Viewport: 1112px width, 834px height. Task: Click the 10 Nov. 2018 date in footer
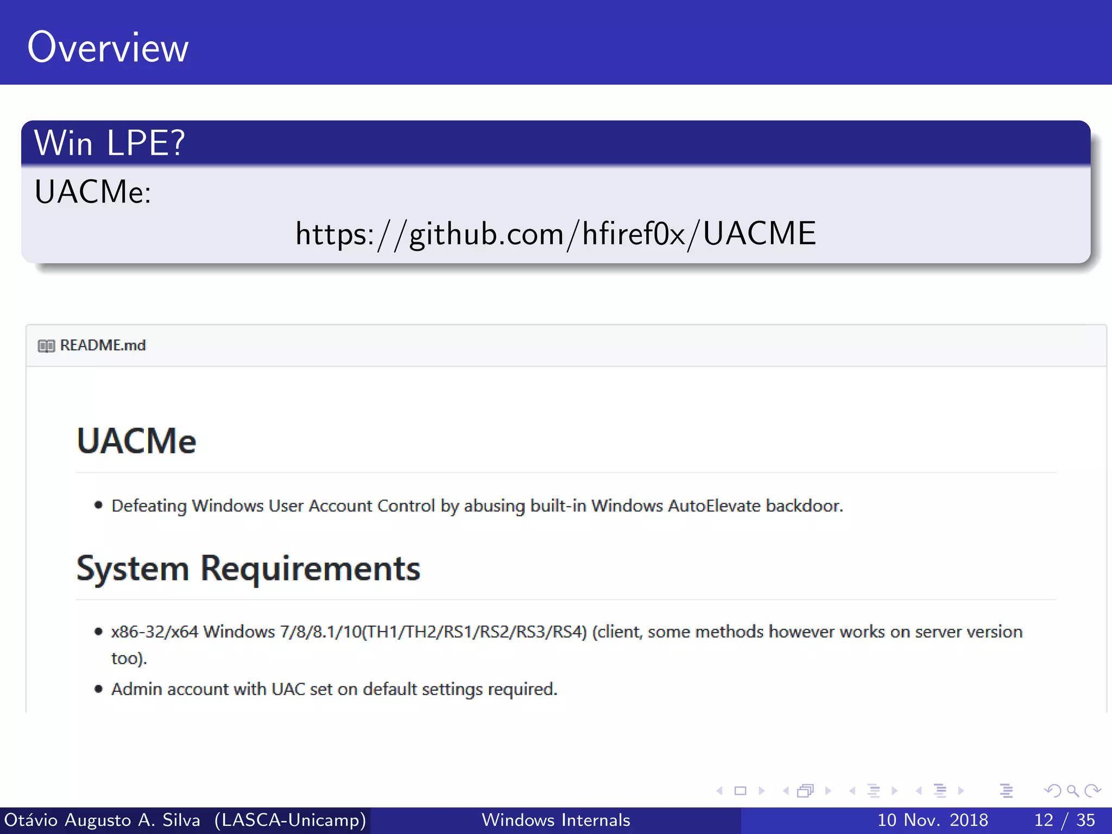933,820
